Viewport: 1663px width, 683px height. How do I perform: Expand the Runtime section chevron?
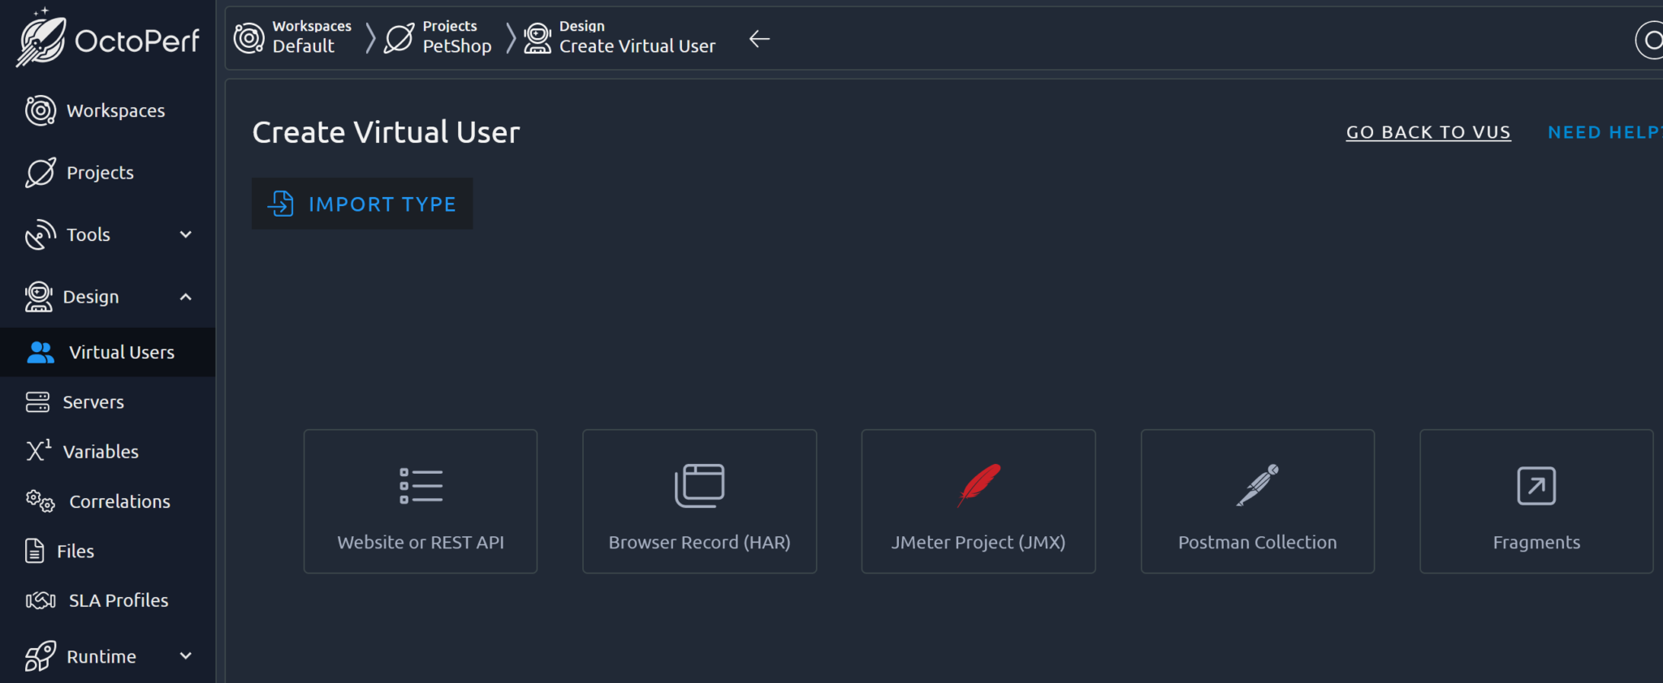pyautogui.click(x=185, y=655)
